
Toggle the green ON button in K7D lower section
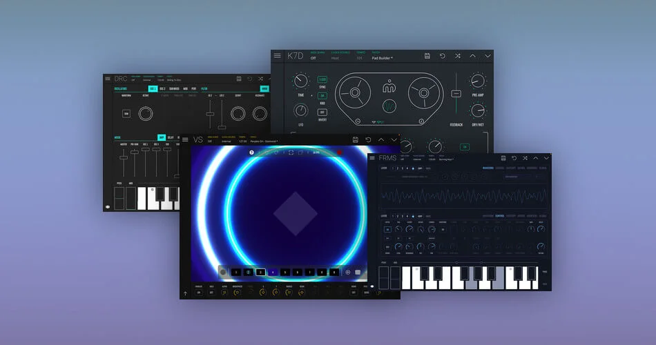pyautogui.click(x=465, y=147)
